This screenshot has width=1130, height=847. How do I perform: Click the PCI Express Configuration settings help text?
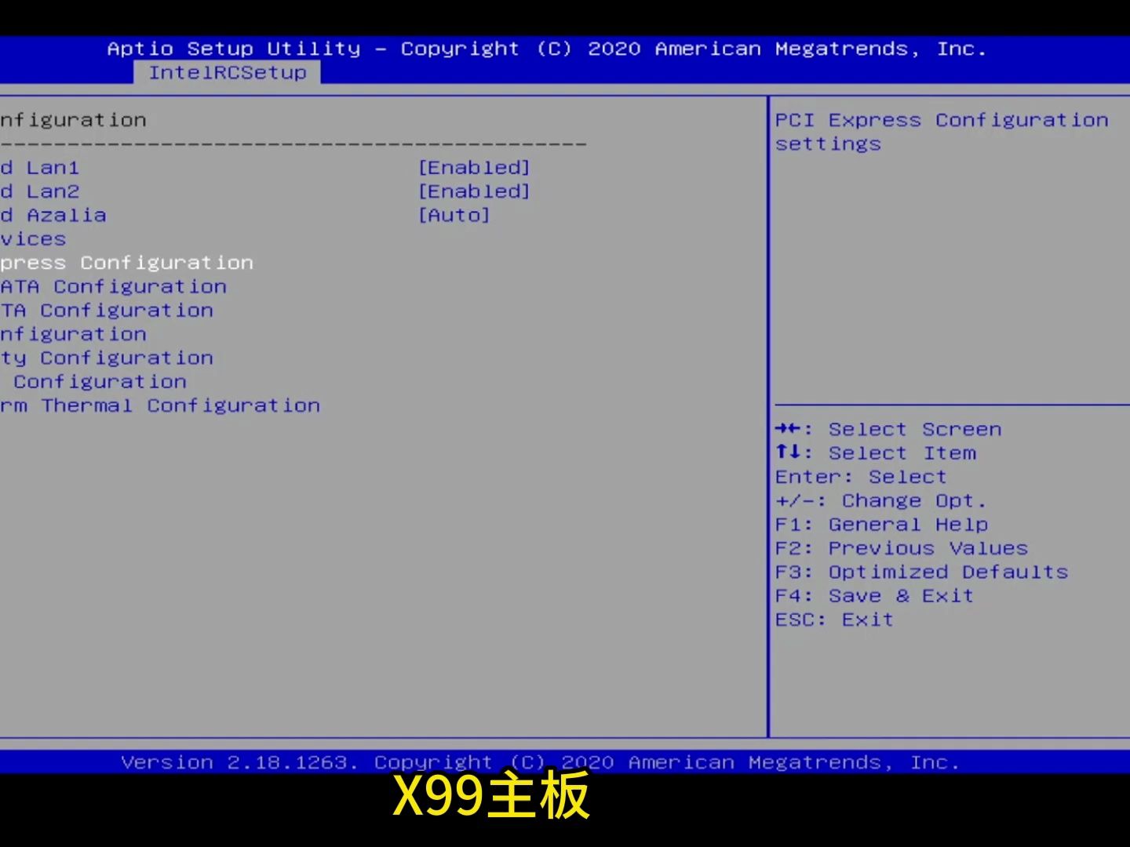942,132
